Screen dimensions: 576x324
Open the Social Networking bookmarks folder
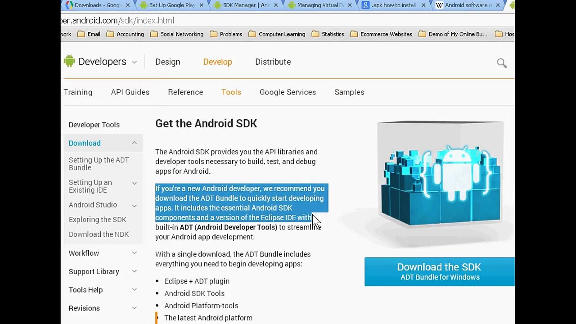tap(177, 34)
